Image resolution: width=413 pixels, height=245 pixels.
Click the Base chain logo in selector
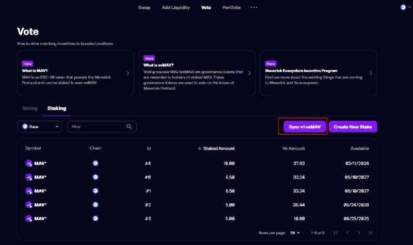click(25, 126)
